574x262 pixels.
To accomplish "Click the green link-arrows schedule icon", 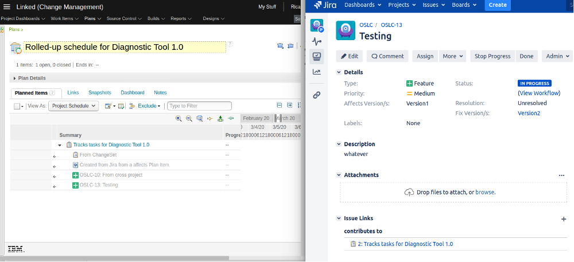I will (x=231, y=119).
